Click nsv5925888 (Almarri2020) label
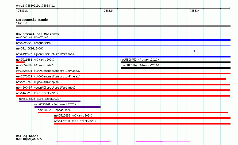Image resolution: width=238 pixels, height=145 pixels. [73, 115]
